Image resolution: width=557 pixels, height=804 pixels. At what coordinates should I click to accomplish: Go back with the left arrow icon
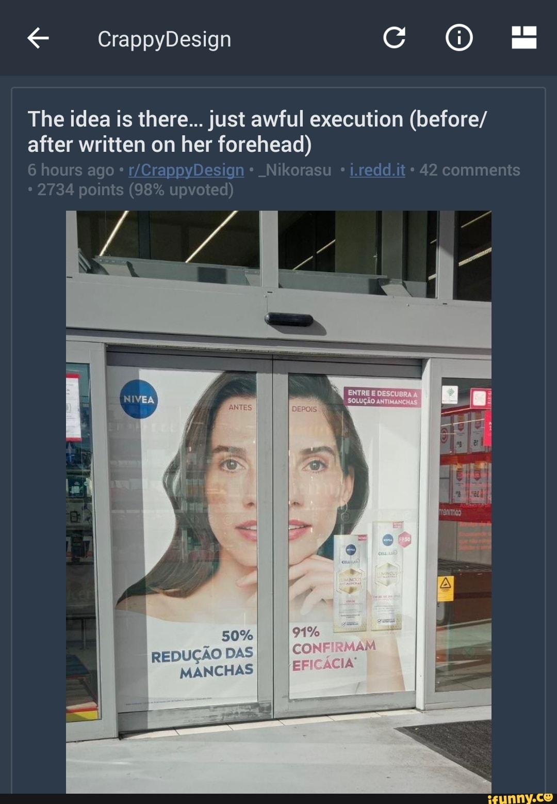38,38
